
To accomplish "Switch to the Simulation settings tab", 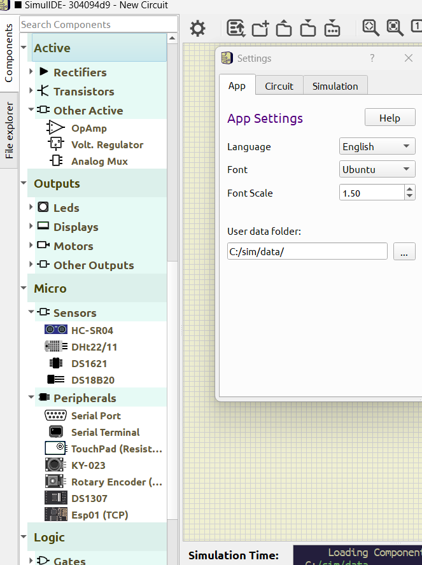I will (335, 86).
